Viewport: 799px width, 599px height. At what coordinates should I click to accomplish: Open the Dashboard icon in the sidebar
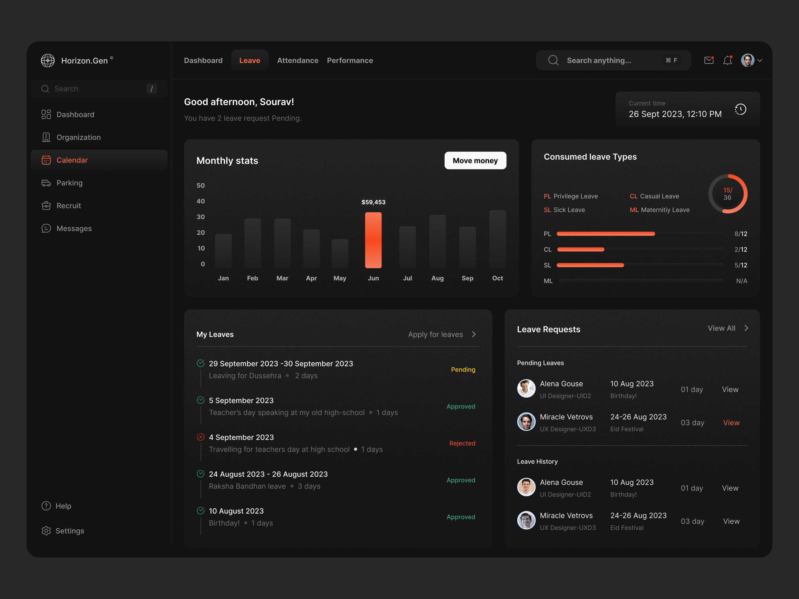tap(46, 114)
